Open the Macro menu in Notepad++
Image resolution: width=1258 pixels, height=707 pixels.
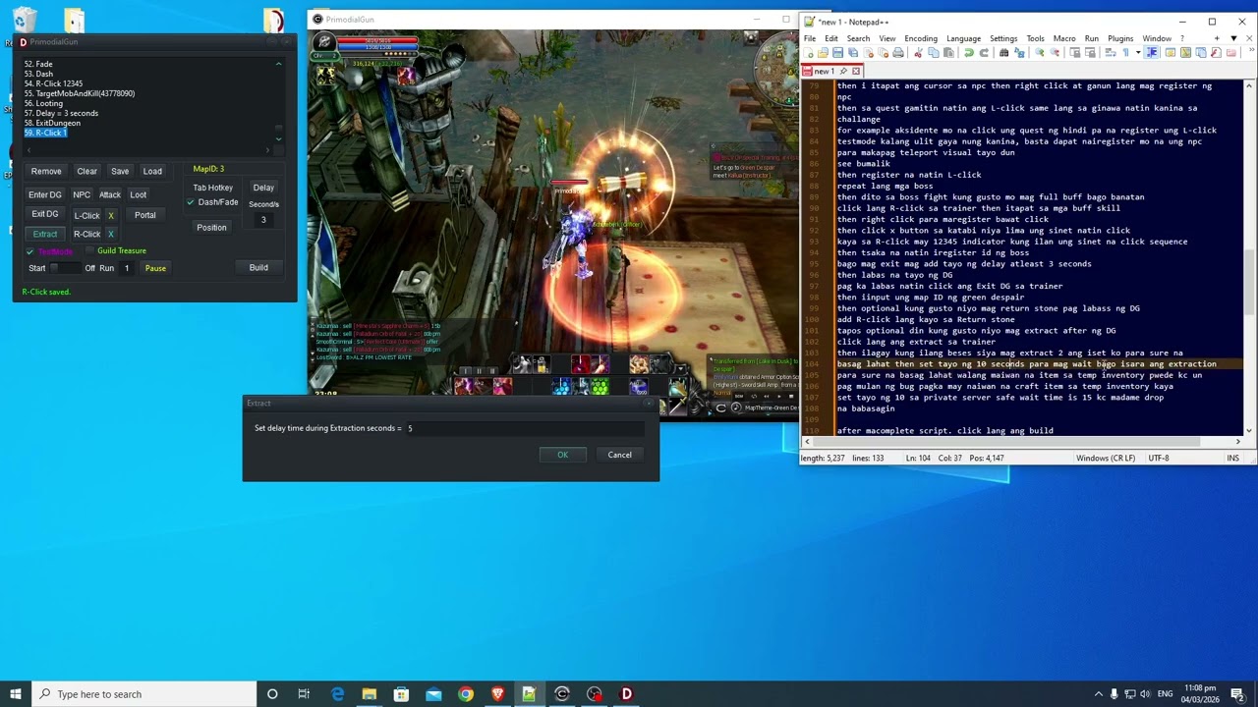[x=1064, y=38]
